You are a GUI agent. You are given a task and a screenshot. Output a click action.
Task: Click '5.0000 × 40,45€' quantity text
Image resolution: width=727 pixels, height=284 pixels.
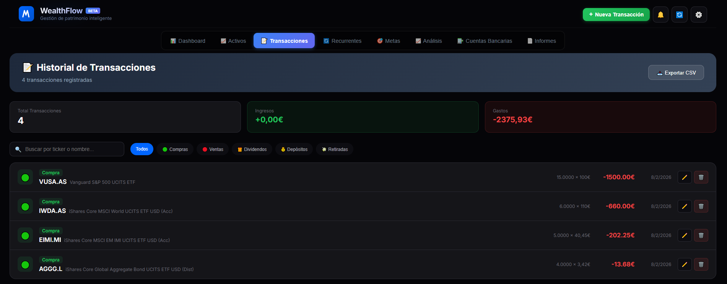point(572,235)
